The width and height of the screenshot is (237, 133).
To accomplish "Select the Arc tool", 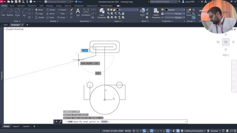I will [24, 12].
